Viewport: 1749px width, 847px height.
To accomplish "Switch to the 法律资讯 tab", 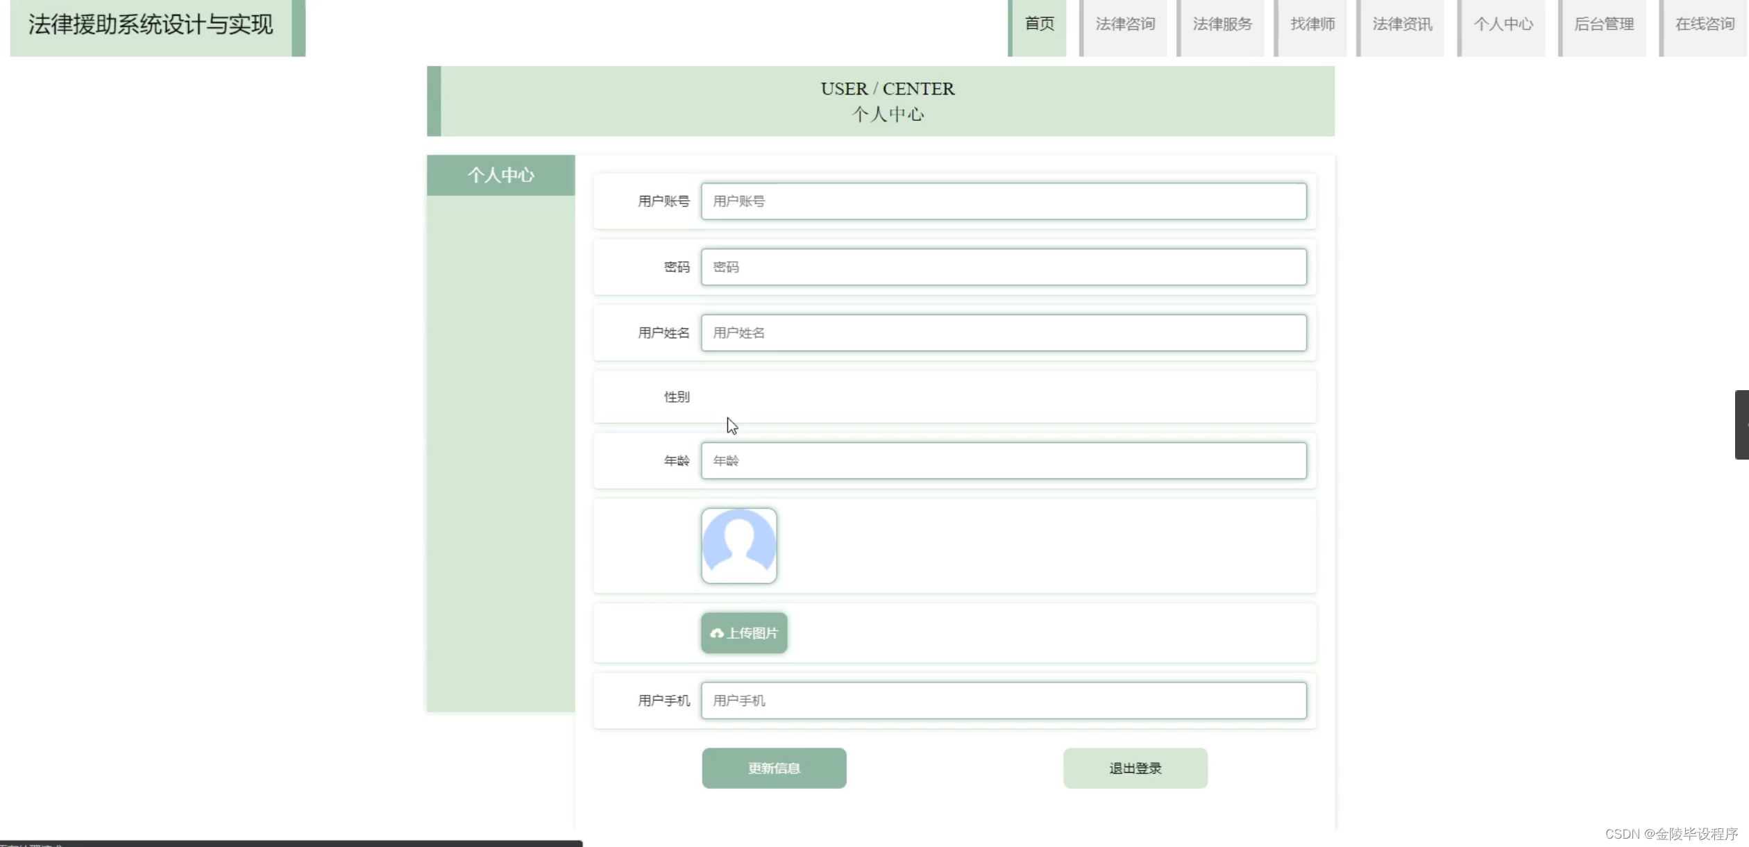I will [x=1402, y=24].
